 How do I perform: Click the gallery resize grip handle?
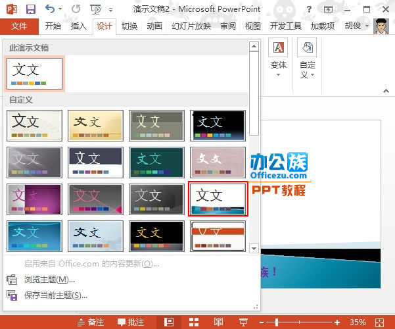(256, 307)
